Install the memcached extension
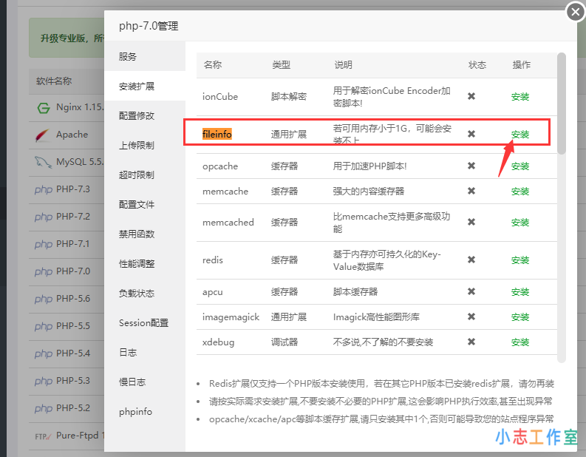The height and width of the screenshot is (457, 586). 519,222
